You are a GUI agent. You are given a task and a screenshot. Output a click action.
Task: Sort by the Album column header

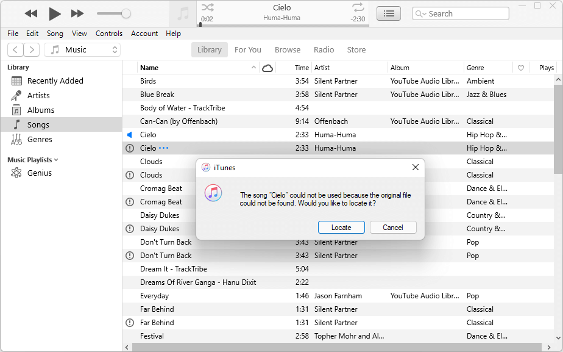click(426, 68)
